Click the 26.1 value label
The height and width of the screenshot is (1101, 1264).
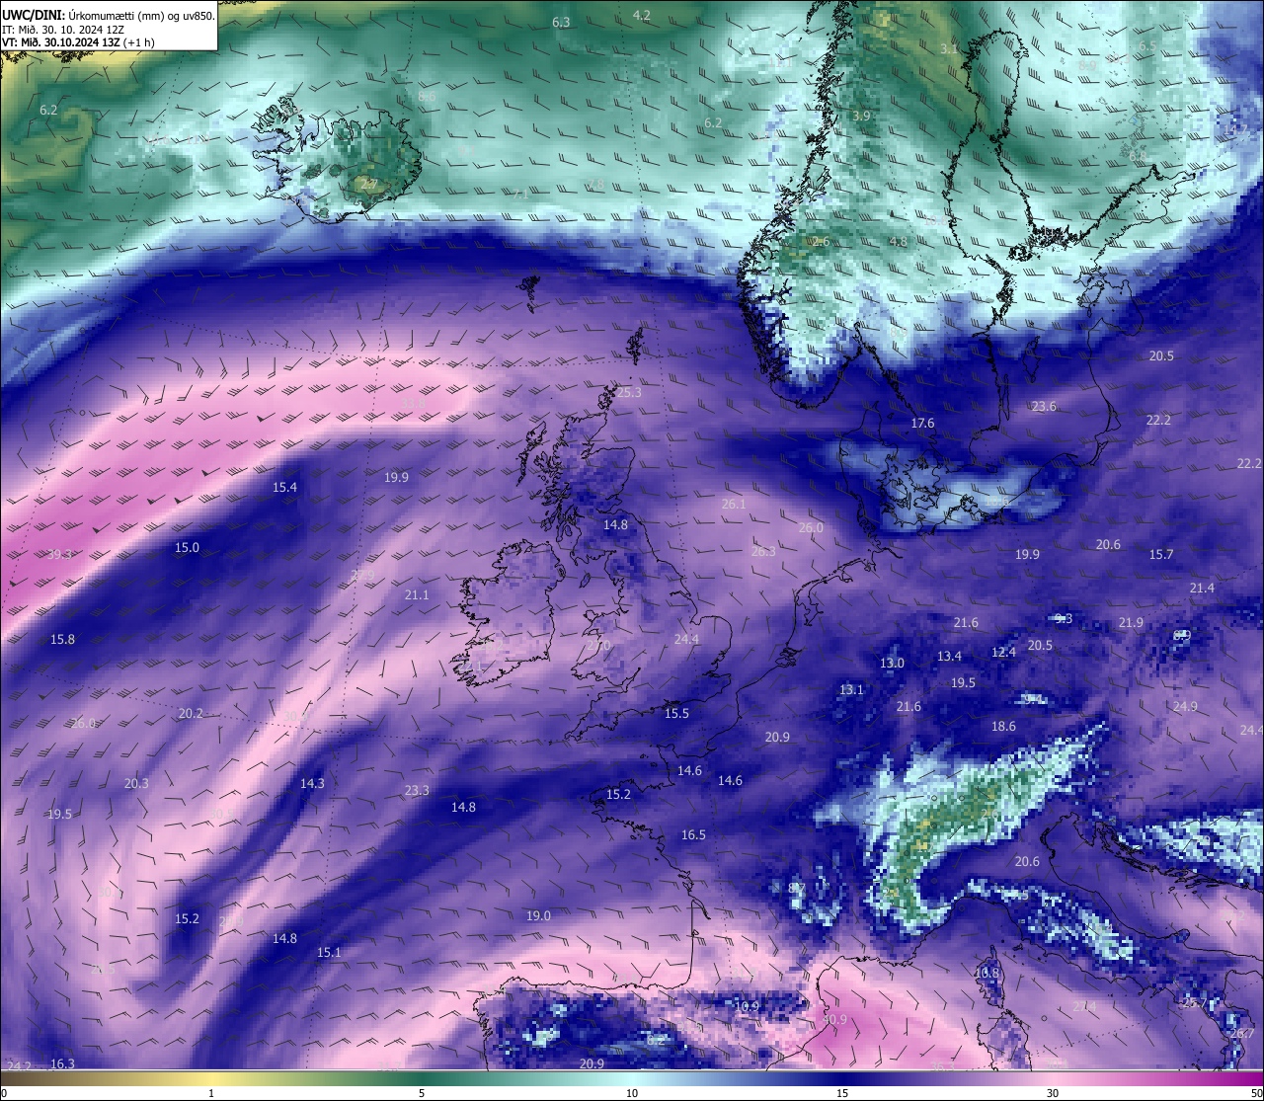pyautogui.click(x=734, y=504)
